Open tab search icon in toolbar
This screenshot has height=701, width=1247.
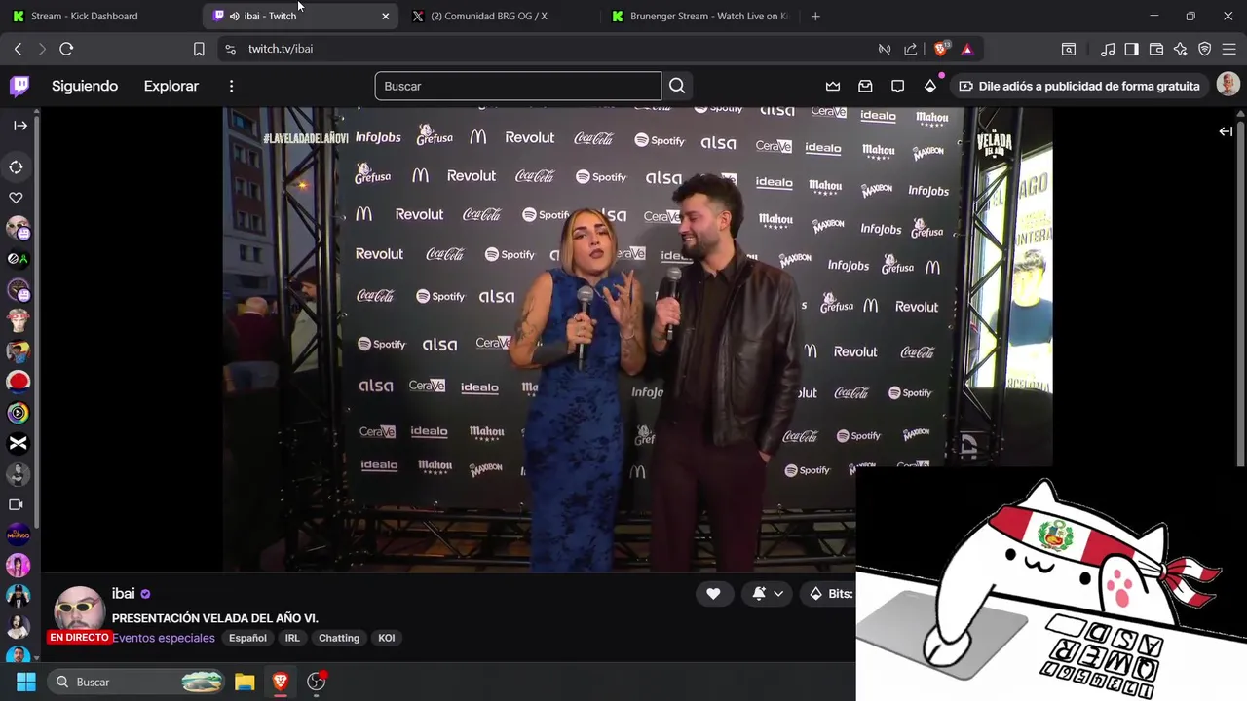(x=1069, y=49)
